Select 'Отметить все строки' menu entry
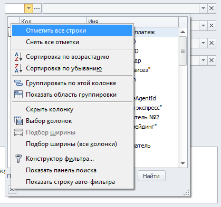This screenshot has height=207, width=221. tap(72, 30)
